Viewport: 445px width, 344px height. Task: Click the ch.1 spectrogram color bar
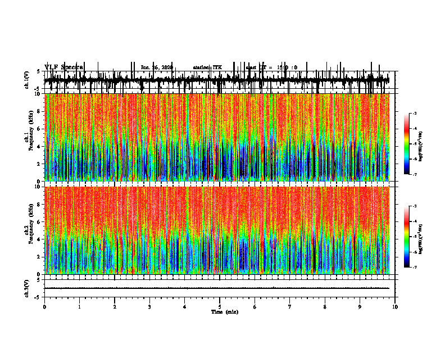pyautogui.click(x=406, y=144)
